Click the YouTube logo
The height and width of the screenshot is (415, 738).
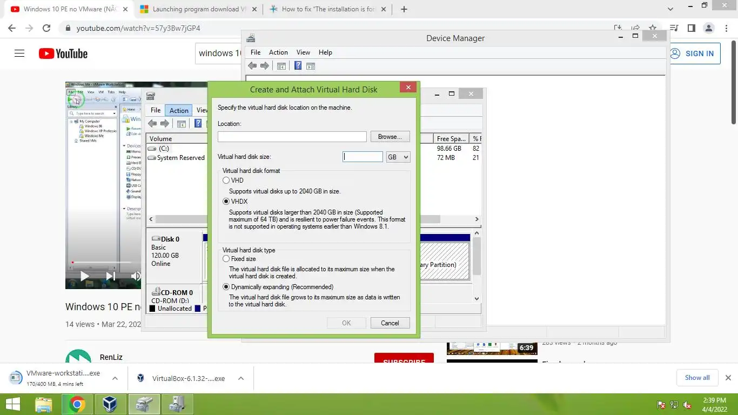click(63, 53)
